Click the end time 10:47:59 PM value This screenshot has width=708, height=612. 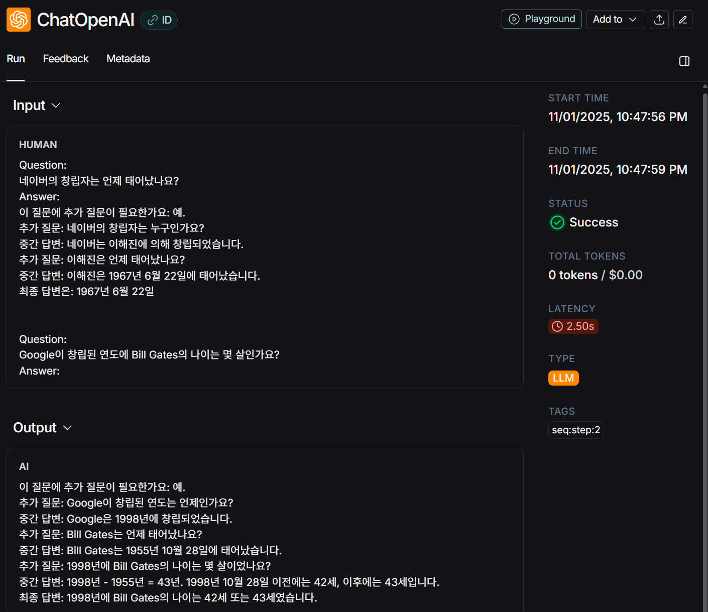618,170
